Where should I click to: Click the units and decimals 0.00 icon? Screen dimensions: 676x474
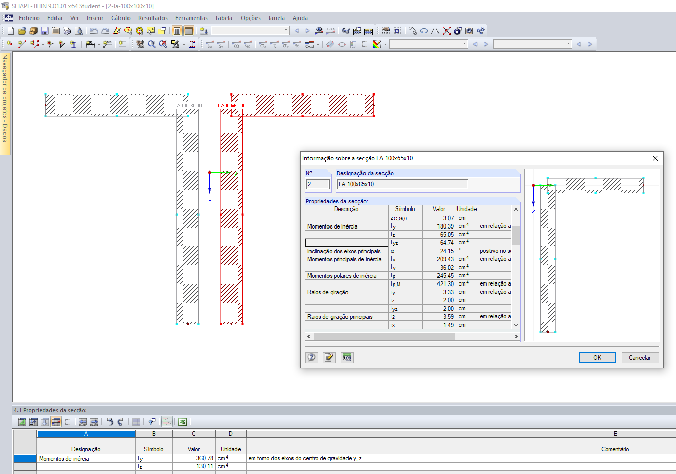click(x=347, y=357)
